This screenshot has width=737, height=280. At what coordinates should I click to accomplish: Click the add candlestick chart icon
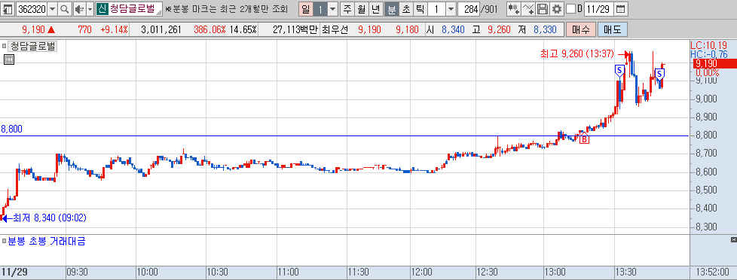(x=514, y=8)
